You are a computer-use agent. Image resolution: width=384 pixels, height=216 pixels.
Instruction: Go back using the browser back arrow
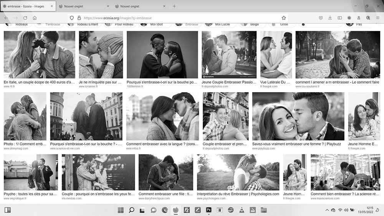click(7, 18)
